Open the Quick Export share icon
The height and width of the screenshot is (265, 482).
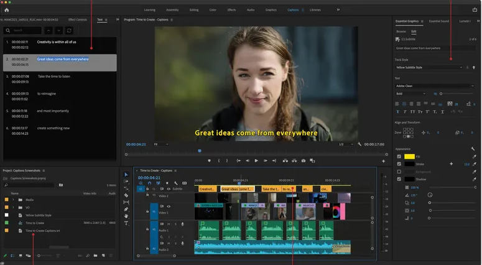tap(475, 10)
